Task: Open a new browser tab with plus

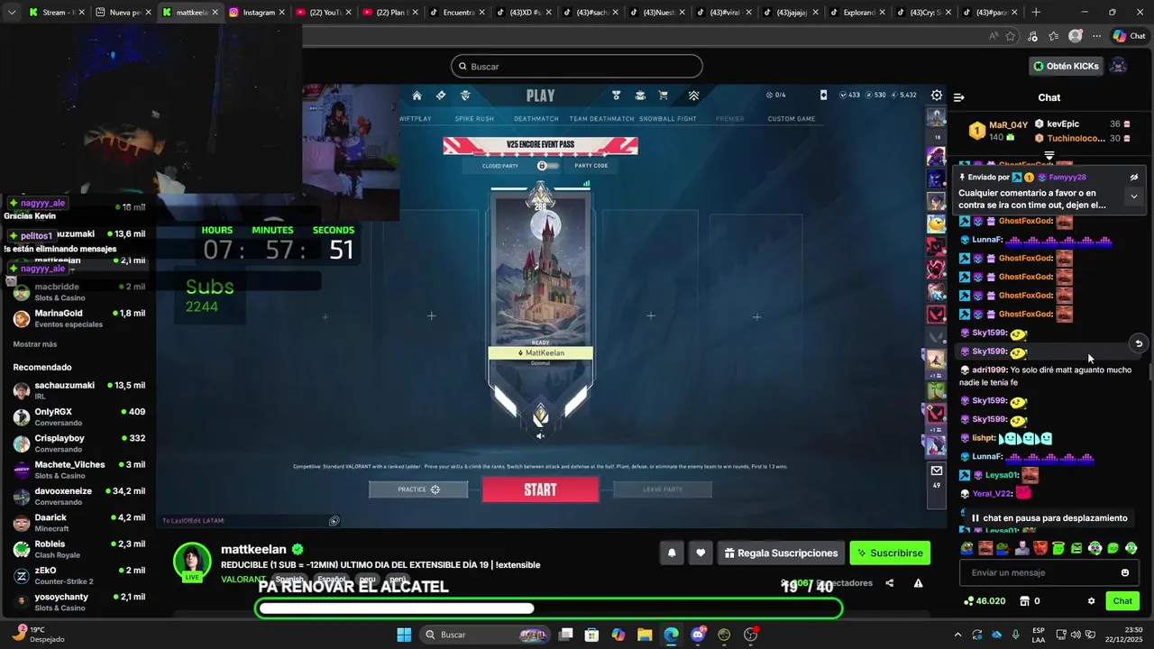Action: (1036, 13)
